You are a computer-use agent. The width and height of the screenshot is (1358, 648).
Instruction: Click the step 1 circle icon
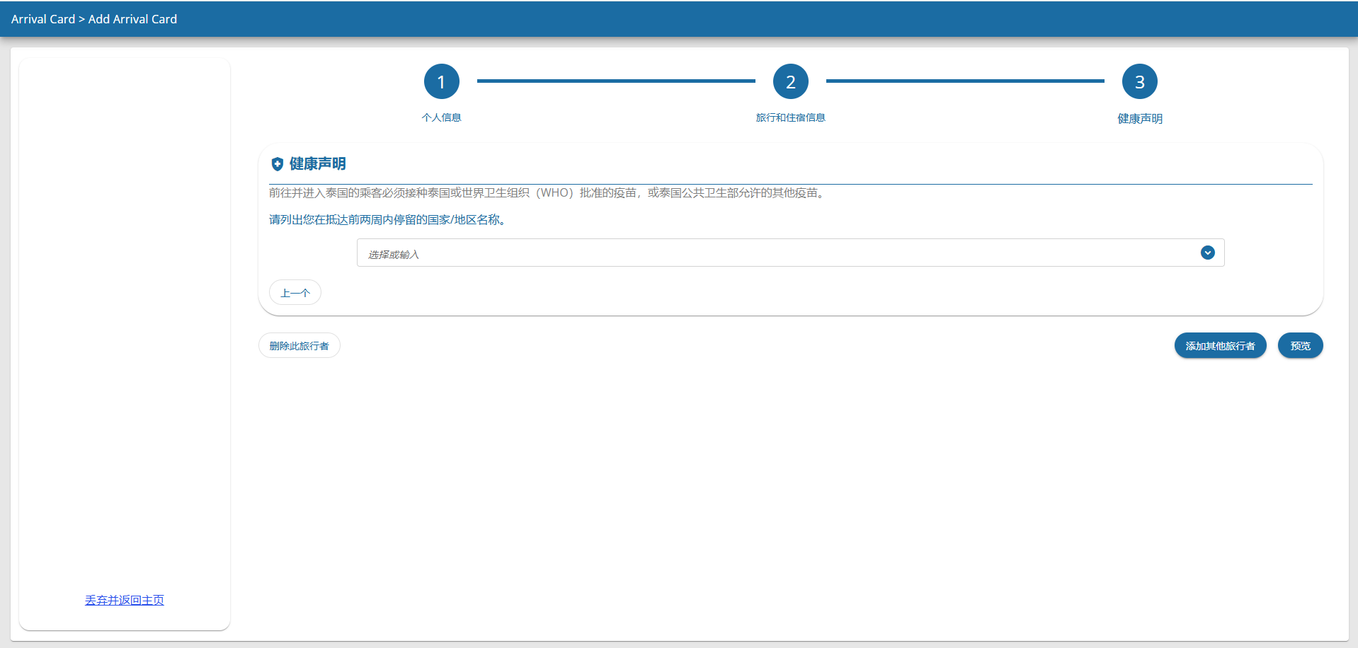(x=441, y=82)
